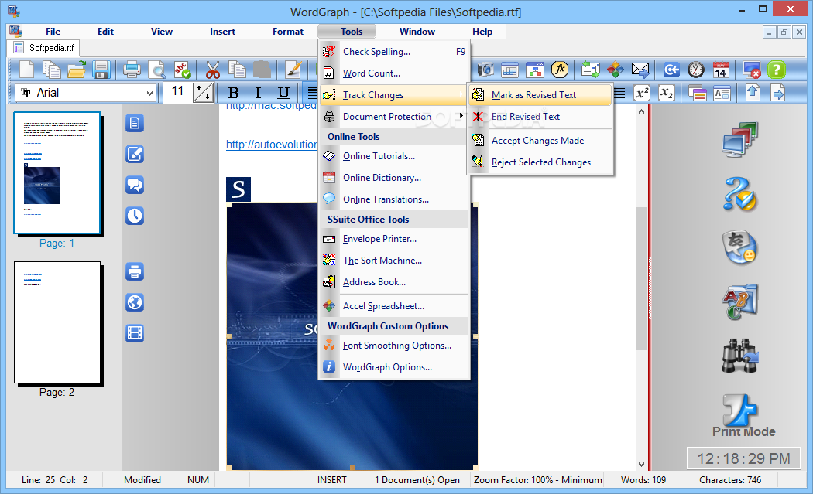Expand Document Protection submenu
This screenshot has width=813, height=494.
(x=394, y=117)
